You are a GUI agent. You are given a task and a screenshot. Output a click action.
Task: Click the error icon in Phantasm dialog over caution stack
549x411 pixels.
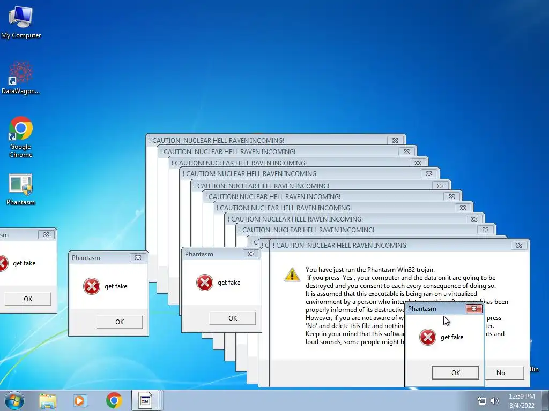pos(204,283)
